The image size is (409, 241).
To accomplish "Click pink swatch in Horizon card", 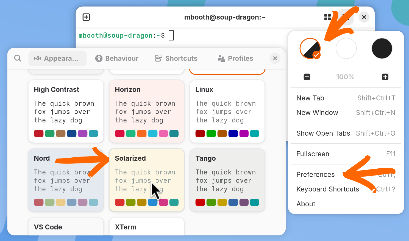I will coord(163,133).
